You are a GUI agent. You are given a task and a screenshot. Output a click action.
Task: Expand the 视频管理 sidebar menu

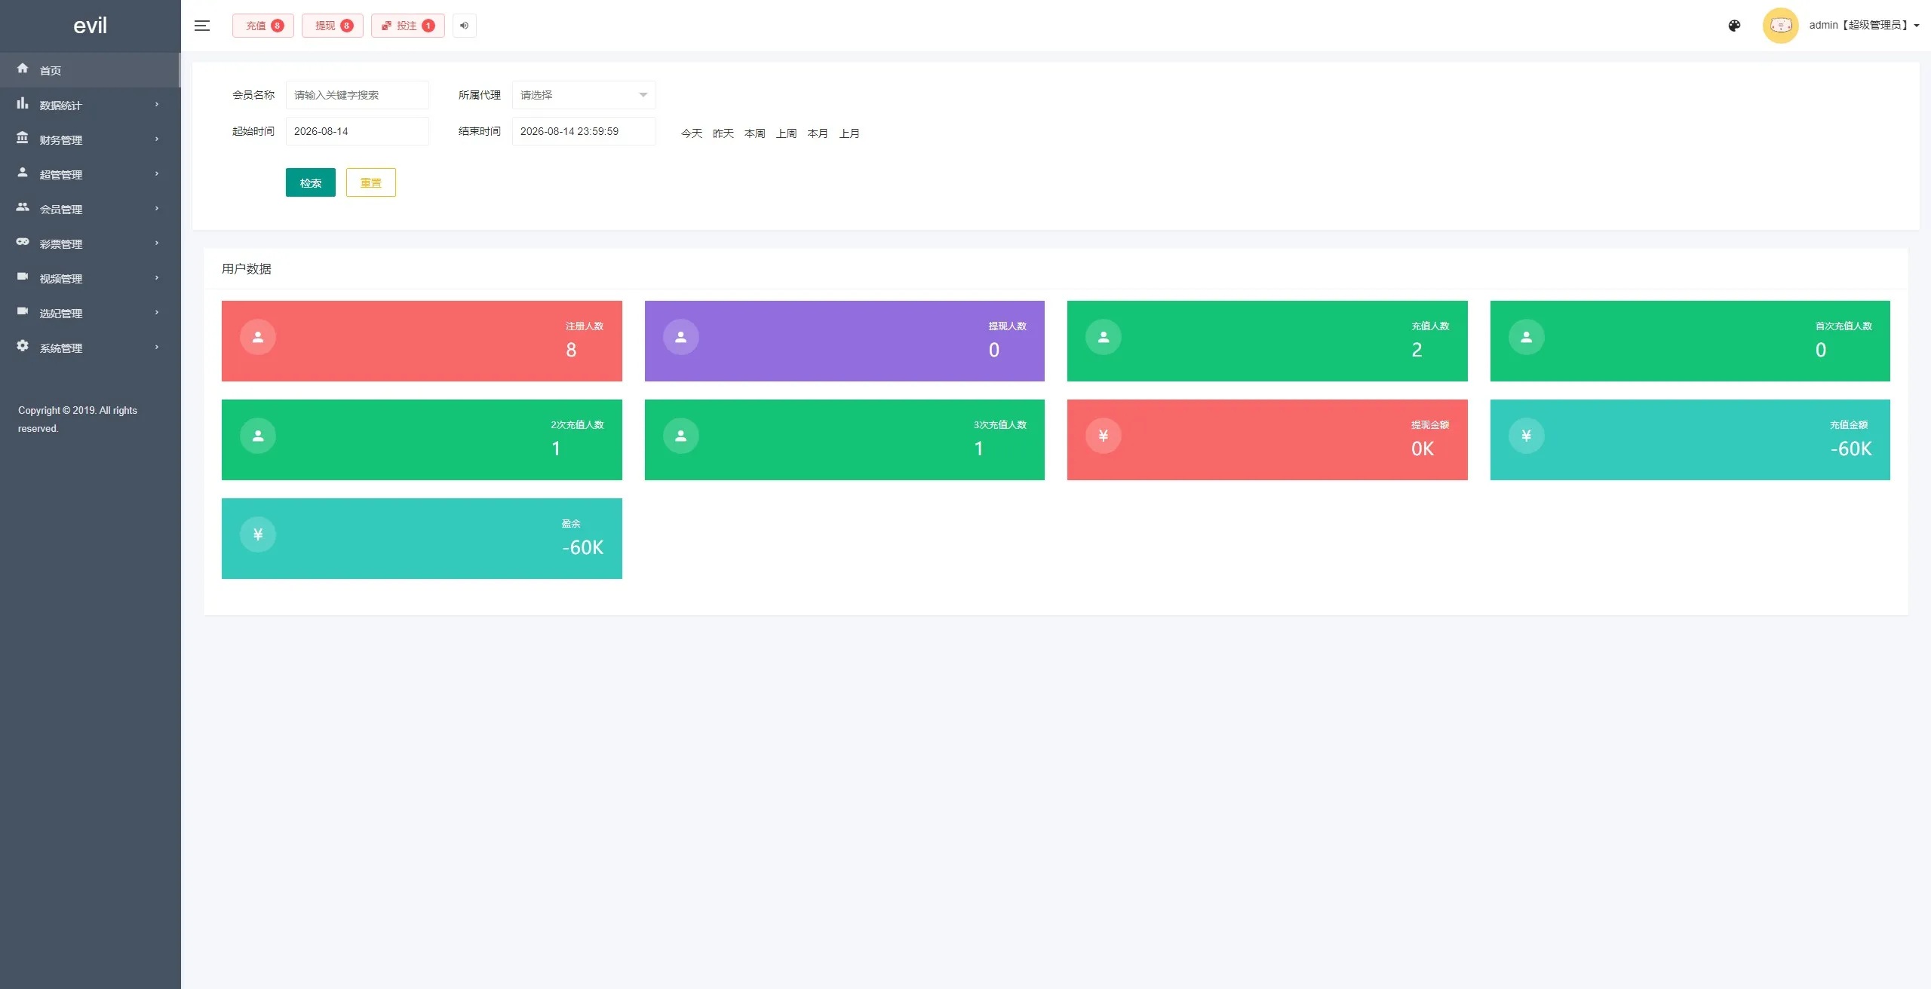click(x=90, y=278)
